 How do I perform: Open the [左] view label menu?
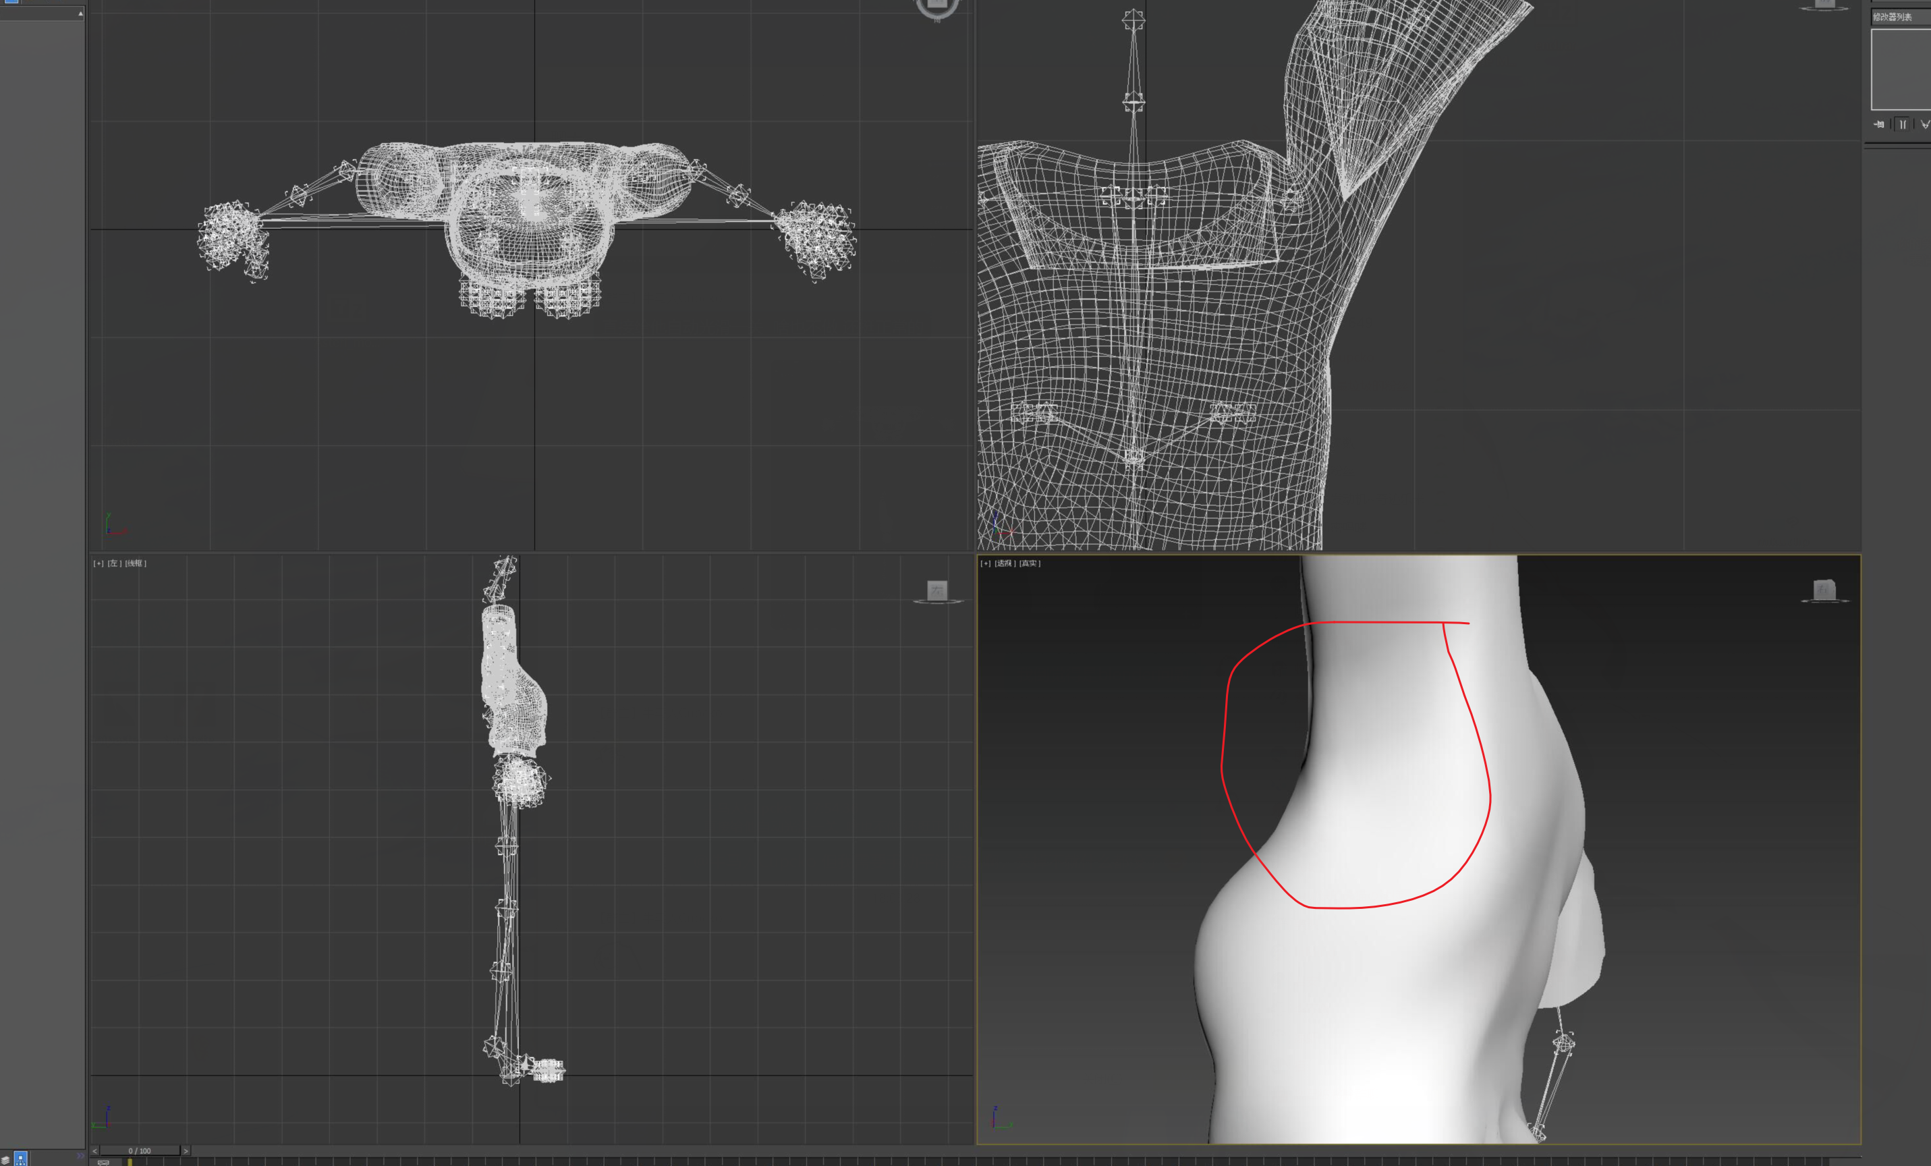115,563
